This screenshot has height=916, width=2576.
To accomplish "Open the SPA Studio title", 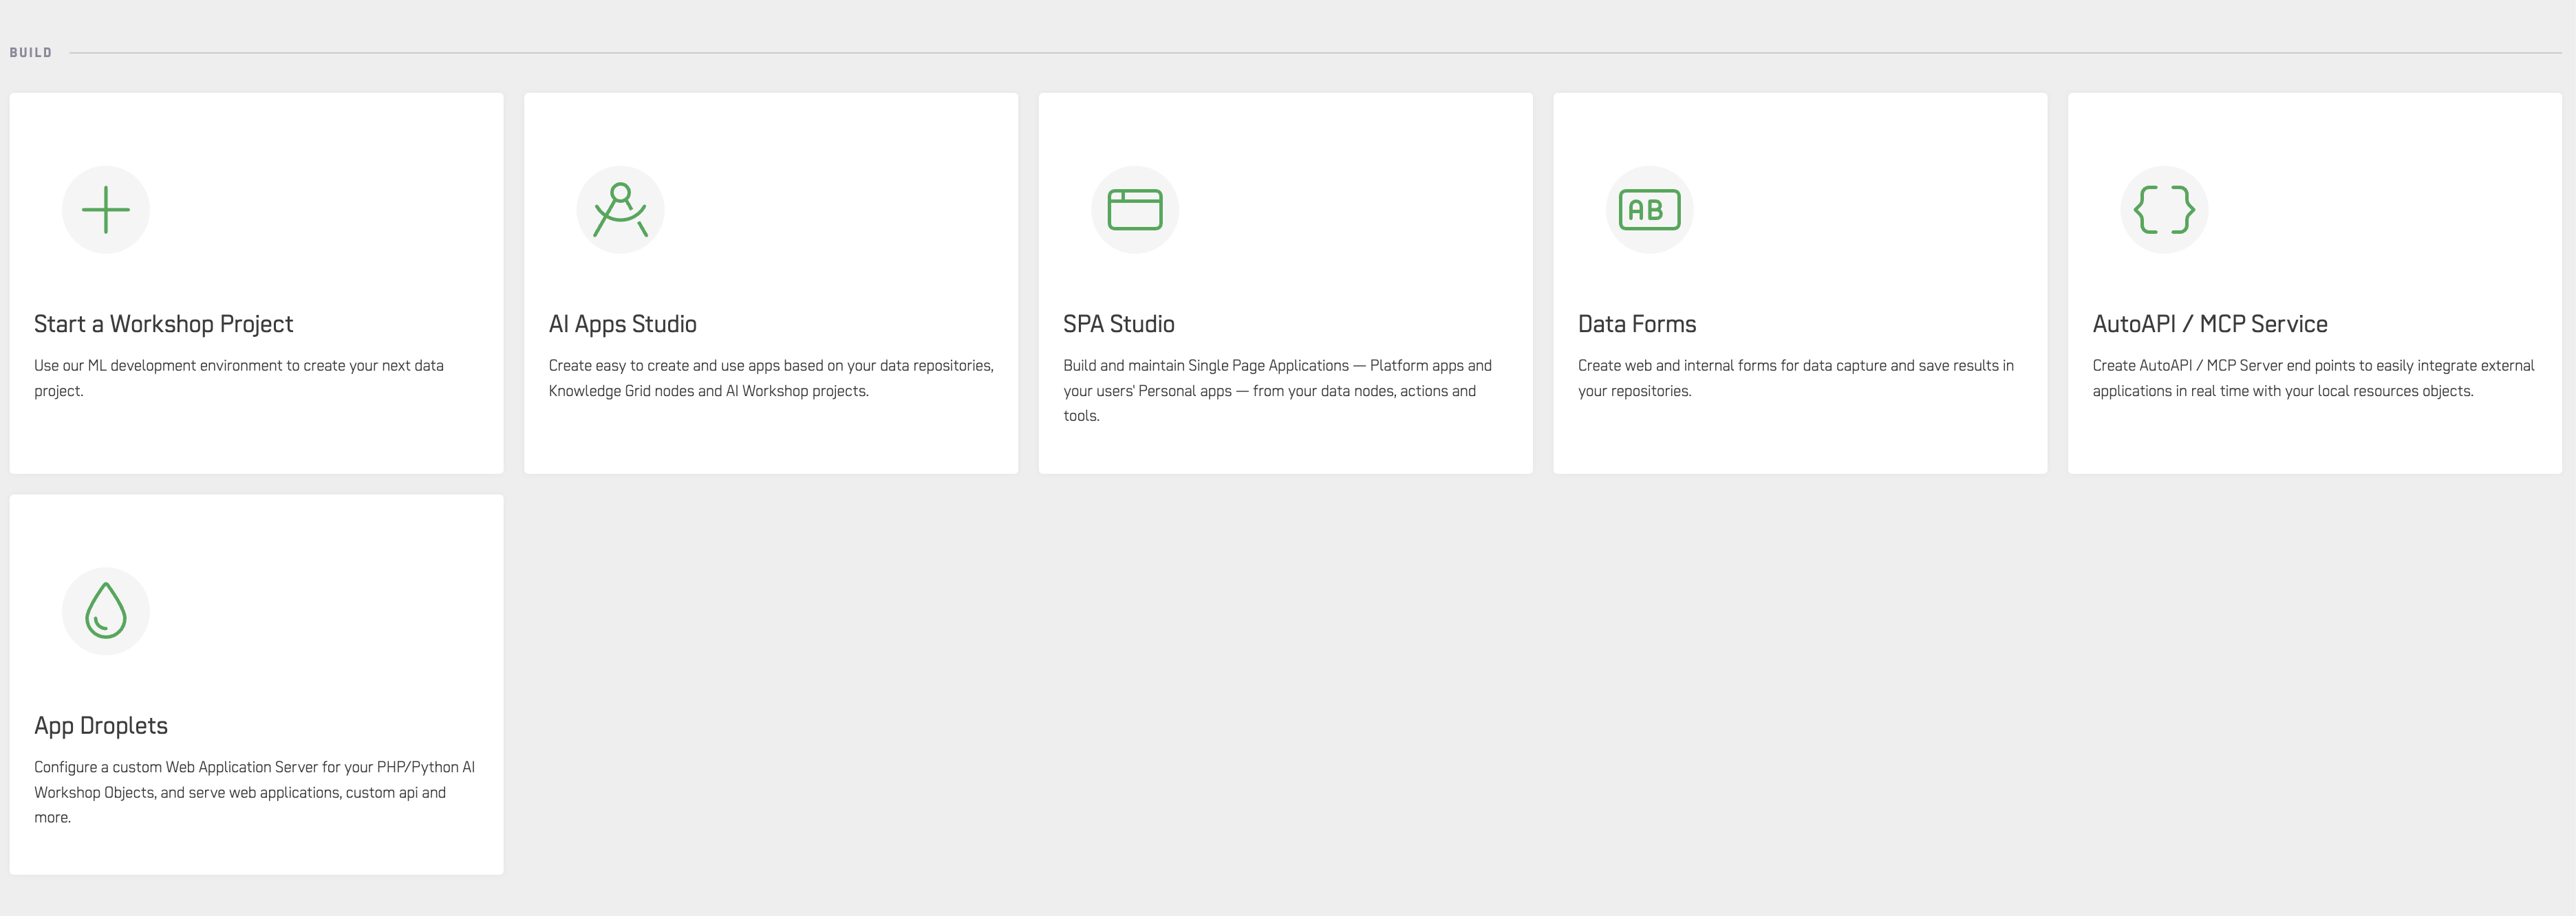I will 1118,324.
